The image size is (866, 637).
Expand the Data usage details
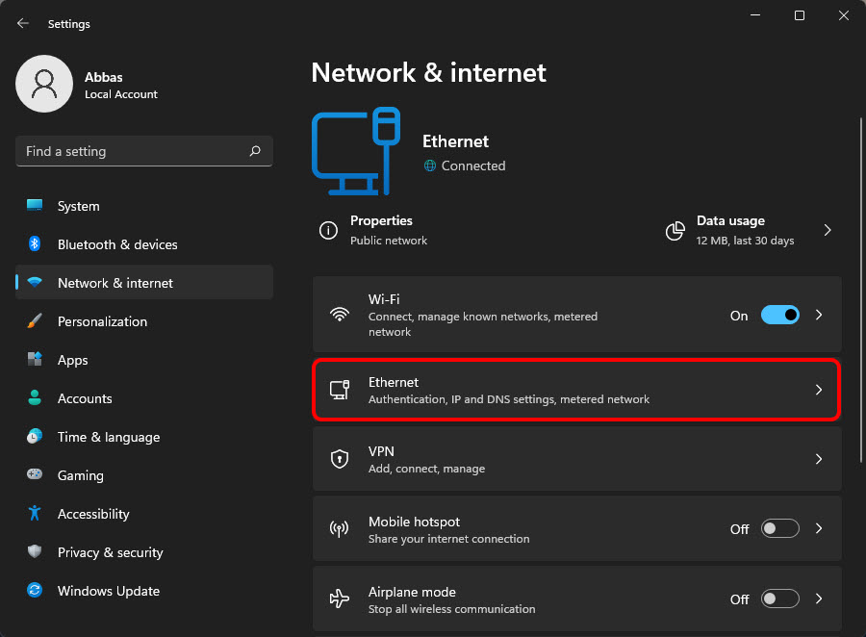(827, 230)
